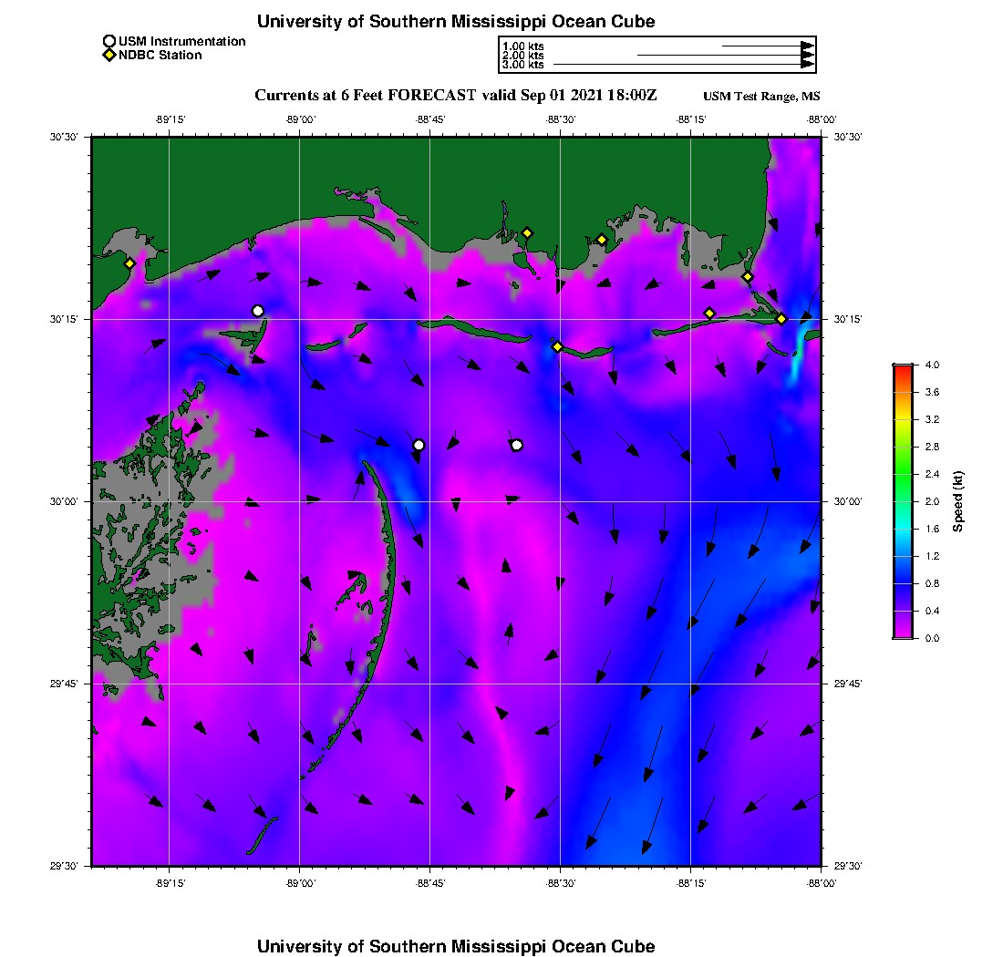Click the magenta bottom of speed color bar
This screenshot has width=1003, height=957.
tap(902, 634)
